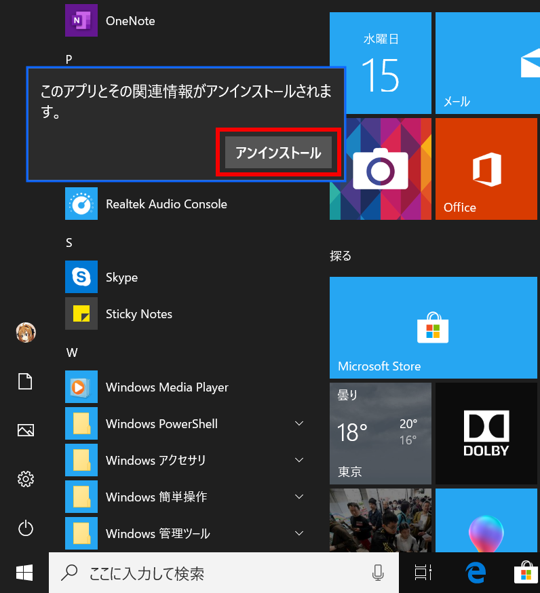Open the メール tile
The width and height of the screenshot is (540, 593).
tap(488, 63)
